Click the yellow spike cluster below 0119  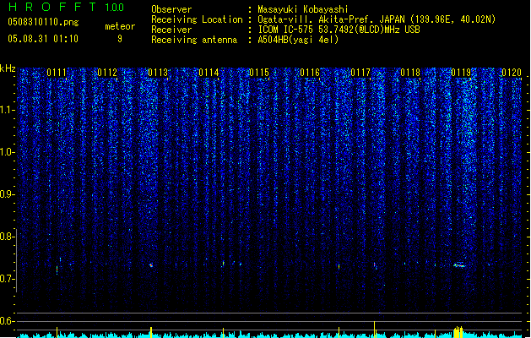tap(458, 332)
